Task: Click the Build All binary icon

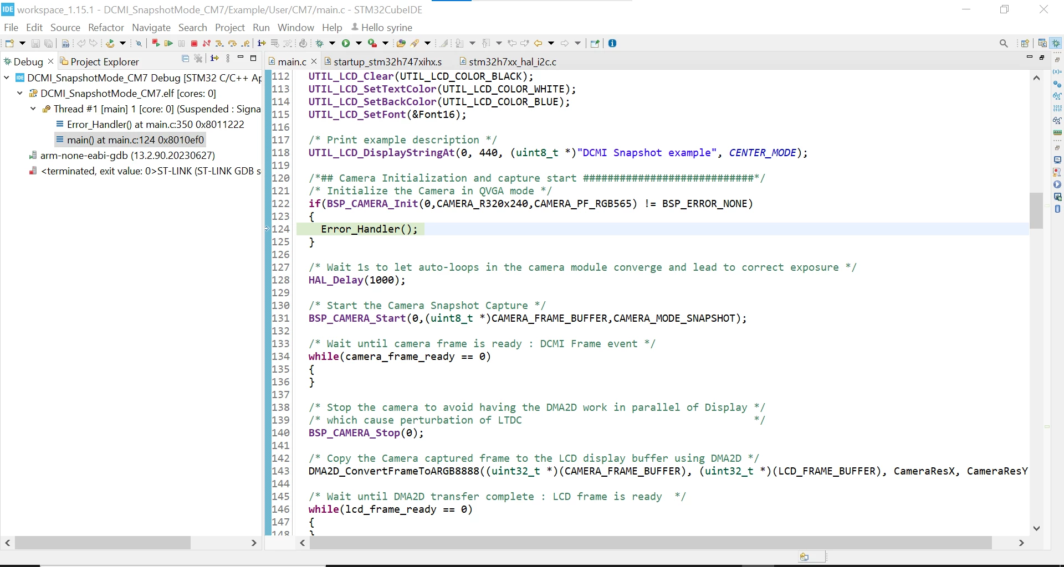Action: coord(65,43)
